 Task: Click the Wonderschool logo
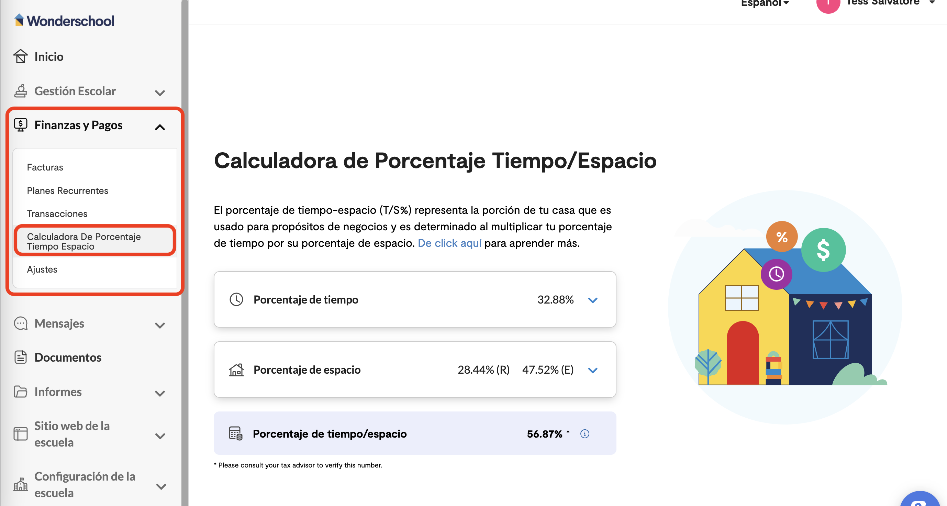pyautogui.click(x=64, y=21)
